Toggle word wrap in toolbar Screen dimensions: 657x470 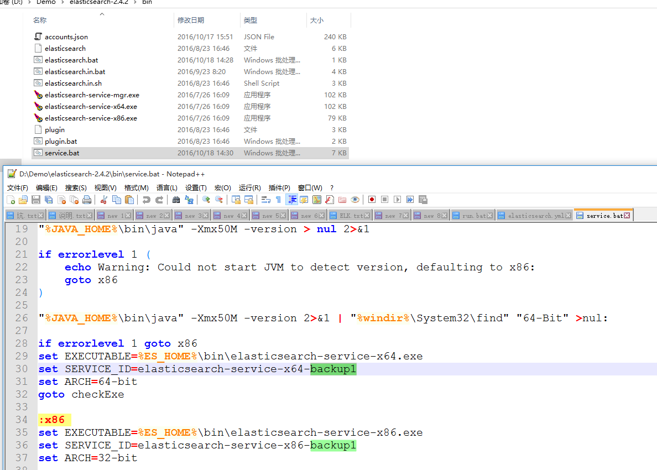click(x=265, y=200)
